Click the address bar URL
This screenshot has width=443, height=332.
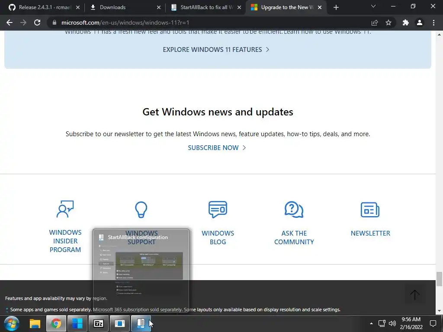[x=125, y=22]
